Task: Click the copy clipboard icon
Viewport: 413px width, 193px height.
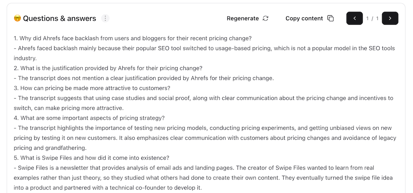Action: pos(330,19)
